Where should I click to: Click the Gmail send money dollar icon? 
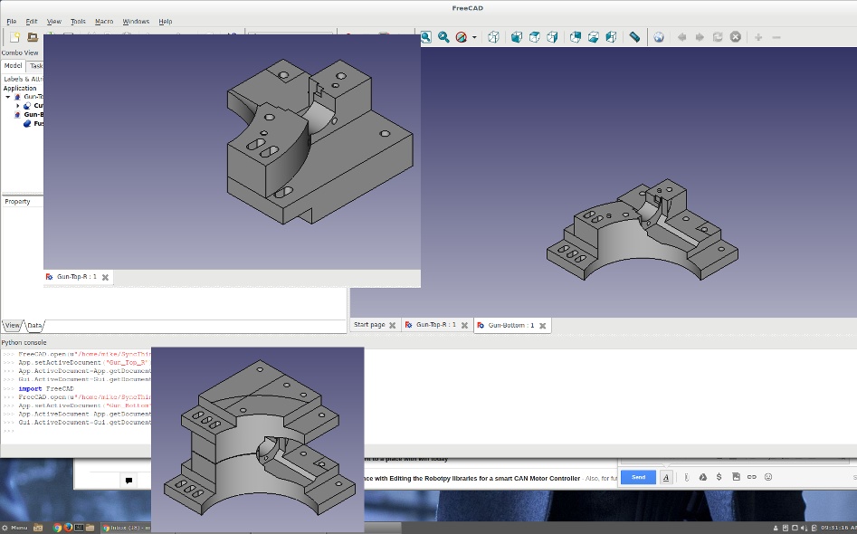(719, 477)
